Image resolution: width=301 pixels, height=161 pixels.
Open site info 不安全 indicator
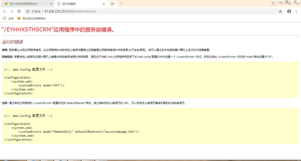click(x=33, y=12)
